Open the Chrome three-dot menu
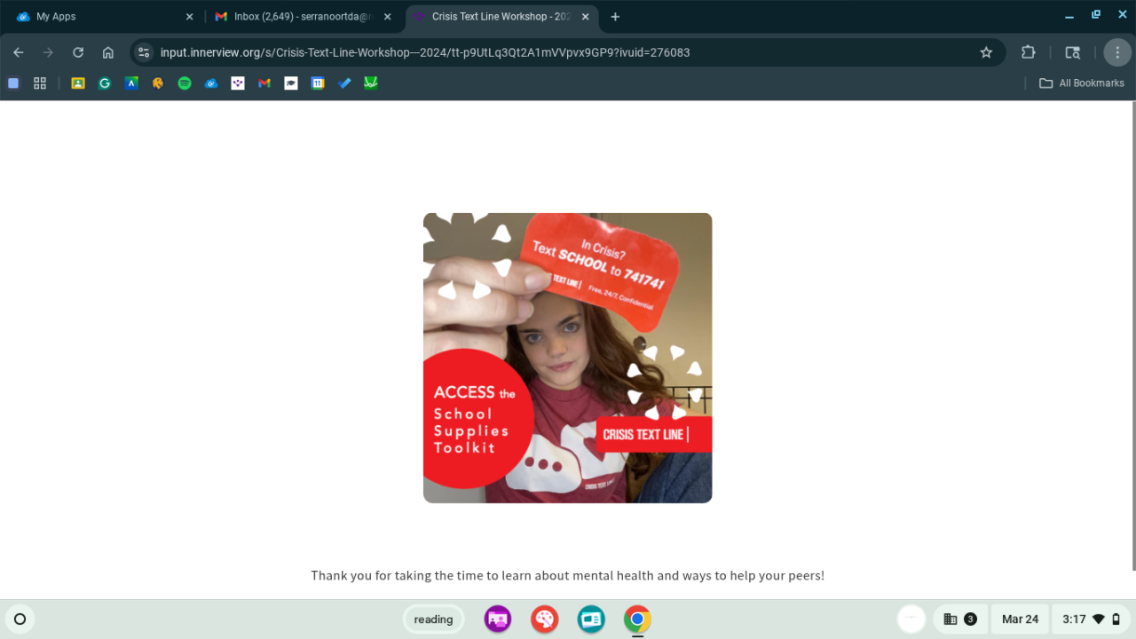 [1117, 52]
